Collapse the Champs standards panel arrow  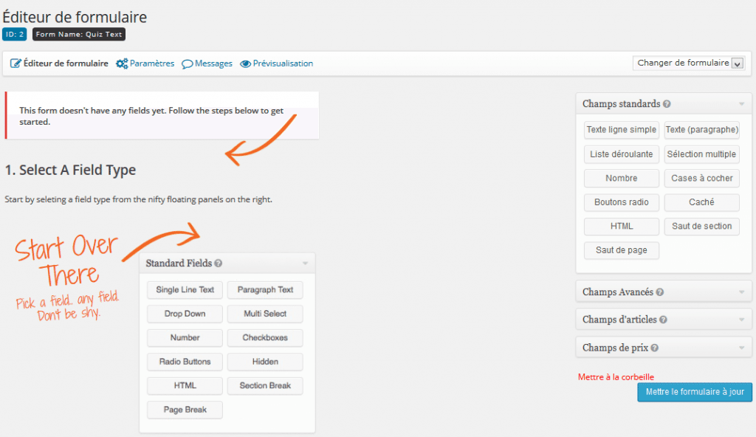pyautogui.click(x=740, y=105)
